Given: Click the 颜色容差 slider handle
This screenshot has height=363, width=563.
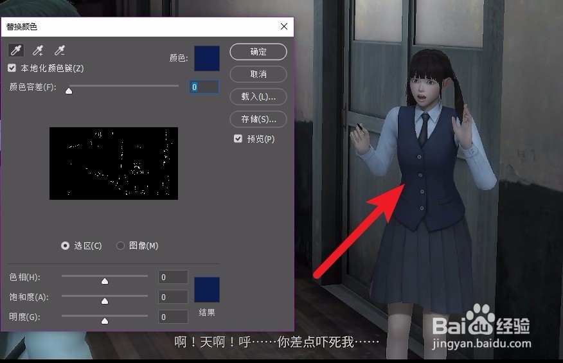Looking at the screenshot, I should (69, 91).
